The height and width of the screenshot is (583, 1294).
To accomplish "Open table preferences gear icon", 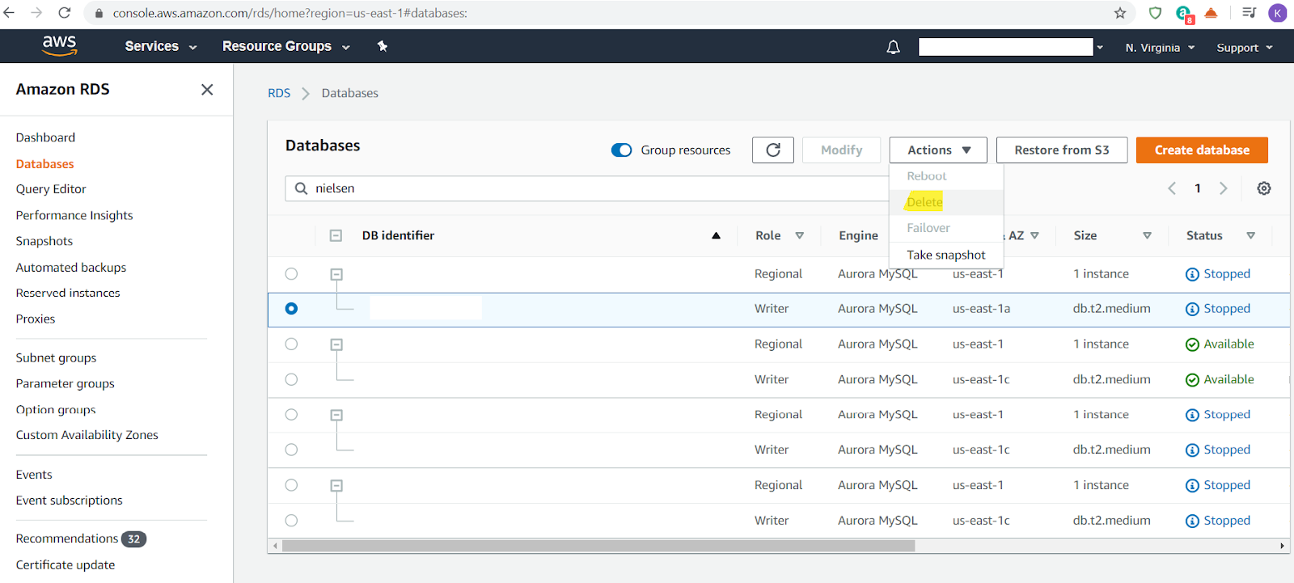I will coord(1264,188).
